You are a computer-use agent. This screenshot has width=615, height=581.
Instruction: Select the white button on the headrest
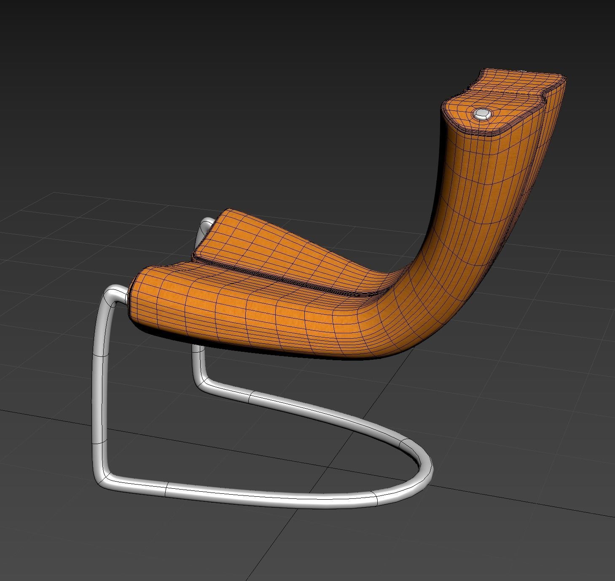coord(482,114)
